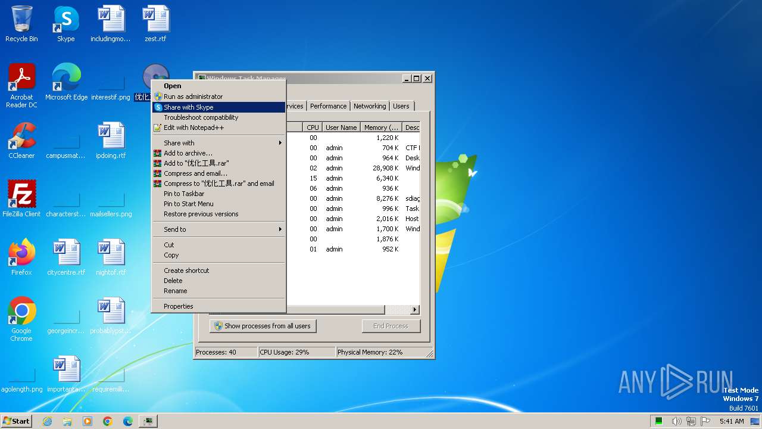Viewport: 762px width, 429px height.
Task: Select the includingmo... Word document icon
Action: [x=111, y=24]
